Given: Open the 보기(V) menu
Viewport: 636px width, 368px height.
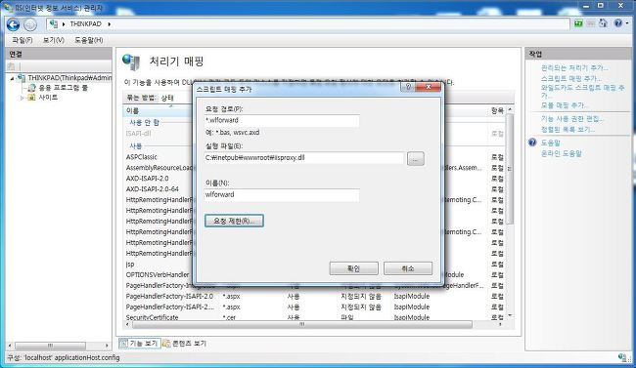Looking at the screenshot, I should click(x=54, y=40).
